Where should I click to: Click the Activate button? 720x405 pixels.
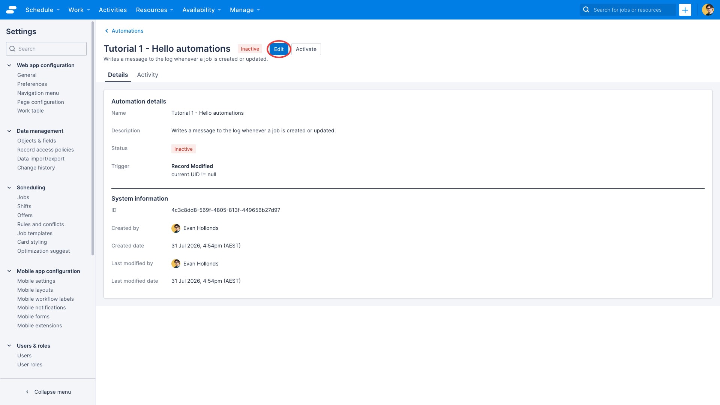306,49
